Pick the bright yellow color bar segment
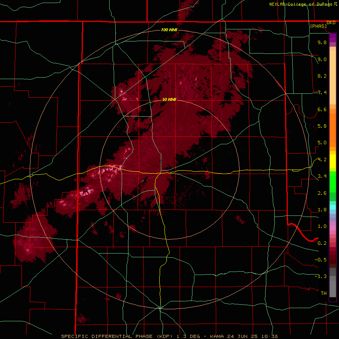This screenshot has width=339, height=339. point(333,161)
